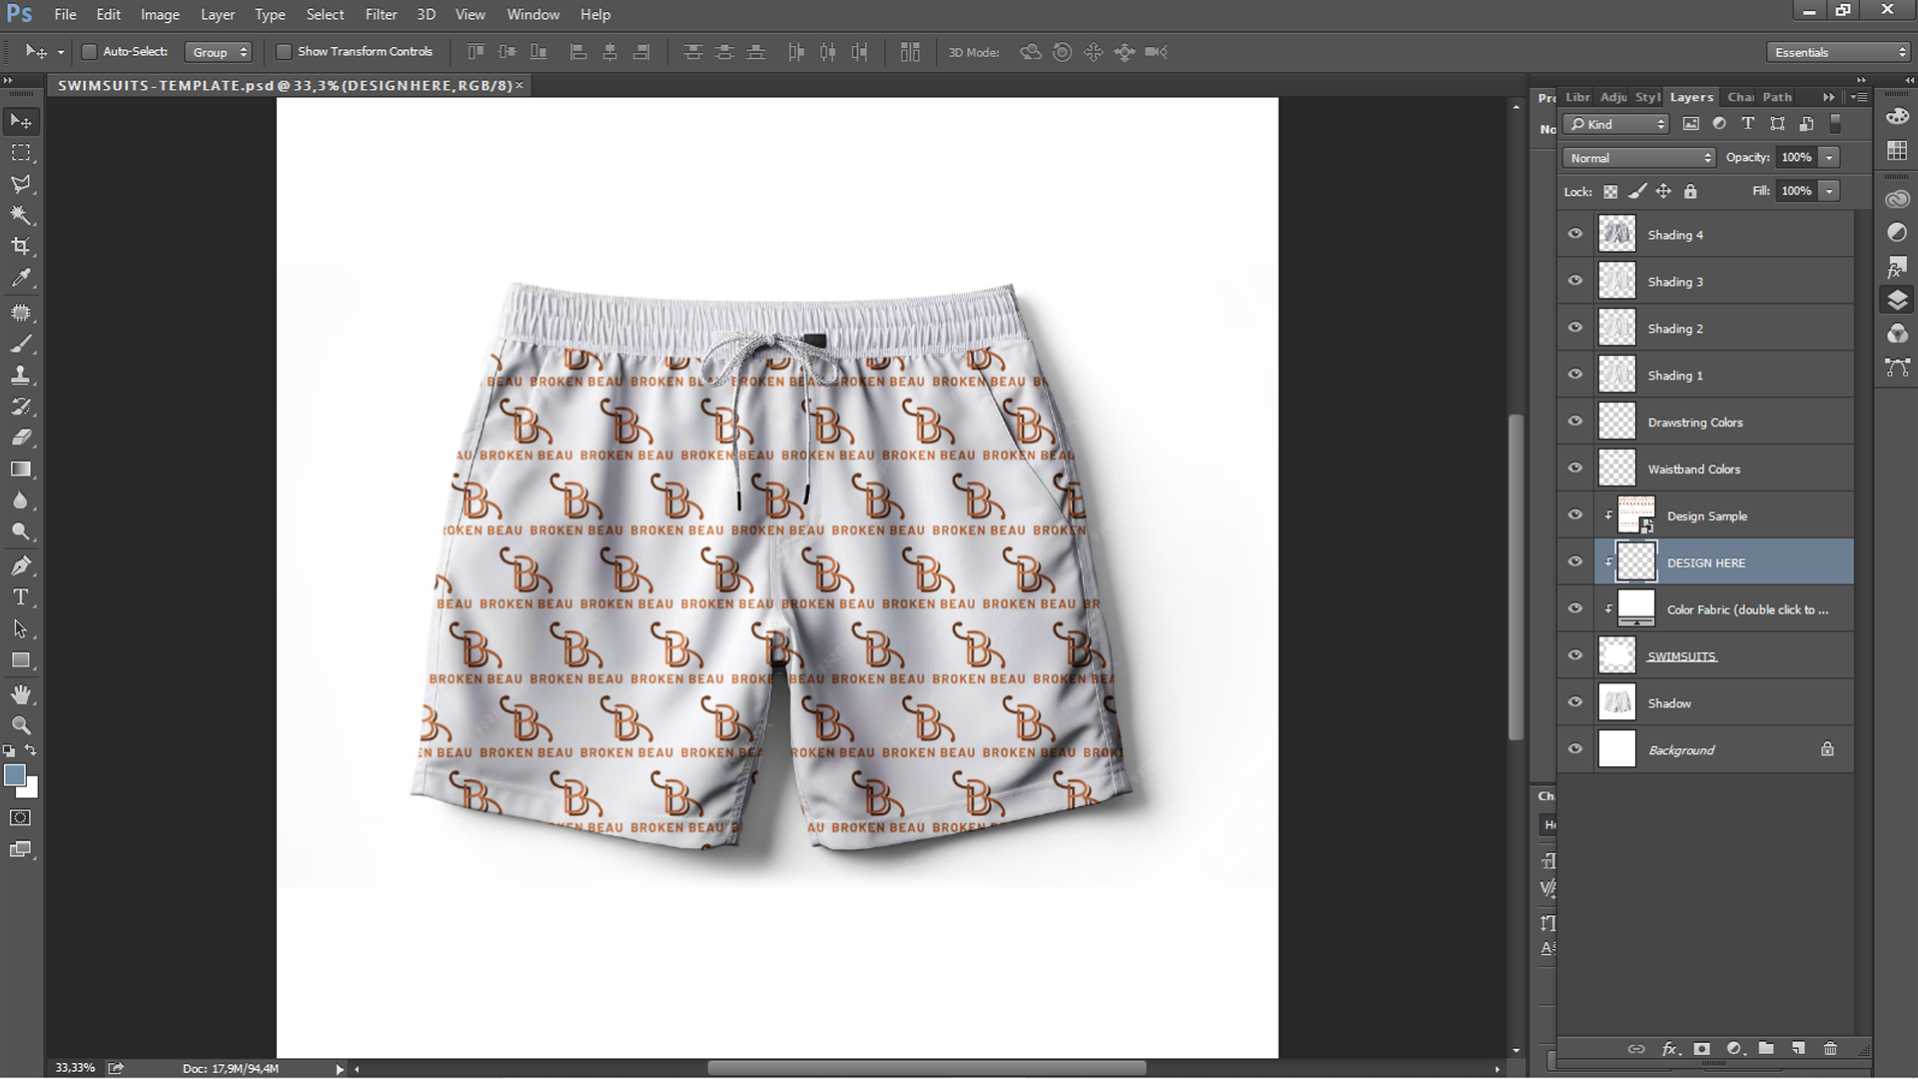Select the Brush tool
1918x1079 pixels.
click(21, 344)
